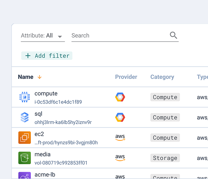
Task: Click the compute chip resource icon
Action: 24,97
